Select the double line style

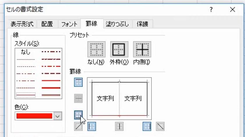(x=51, y=95)
